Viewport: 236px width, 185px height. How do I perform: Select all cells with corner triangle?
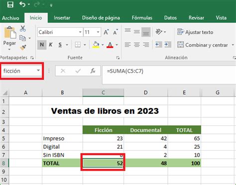tap(4, 92)
